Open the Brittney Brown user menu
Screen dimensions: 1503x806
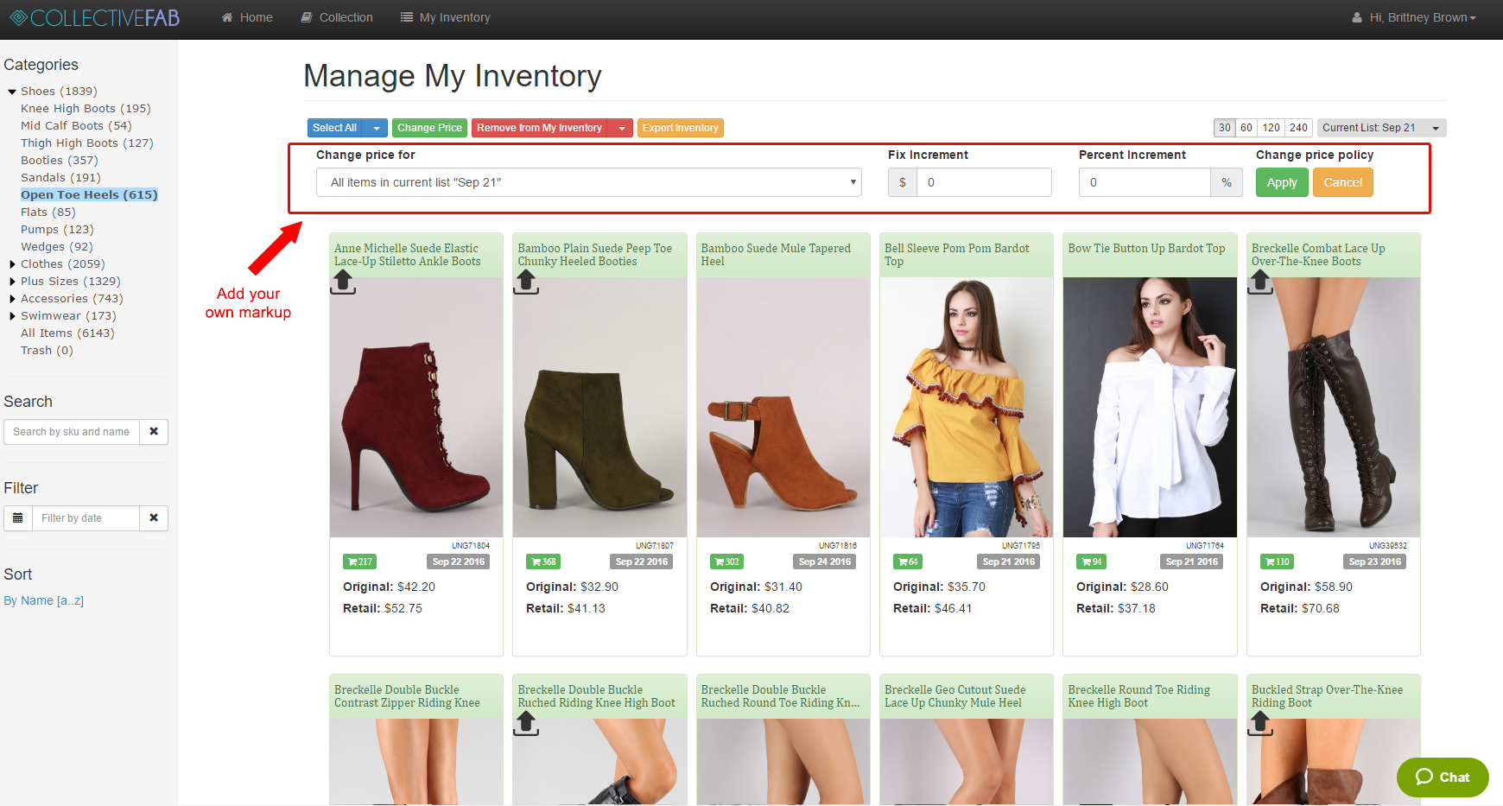coord(1414,17)
